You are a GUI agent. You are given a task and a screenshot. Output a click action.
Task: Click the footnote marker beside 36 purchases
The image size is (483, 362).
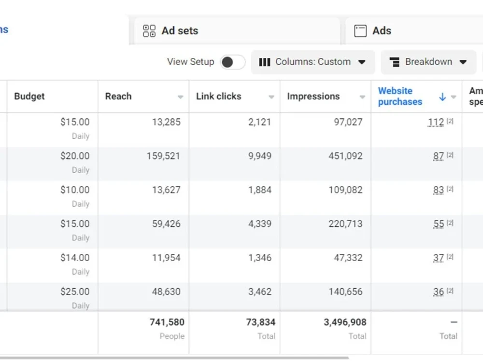click(450, 291)
